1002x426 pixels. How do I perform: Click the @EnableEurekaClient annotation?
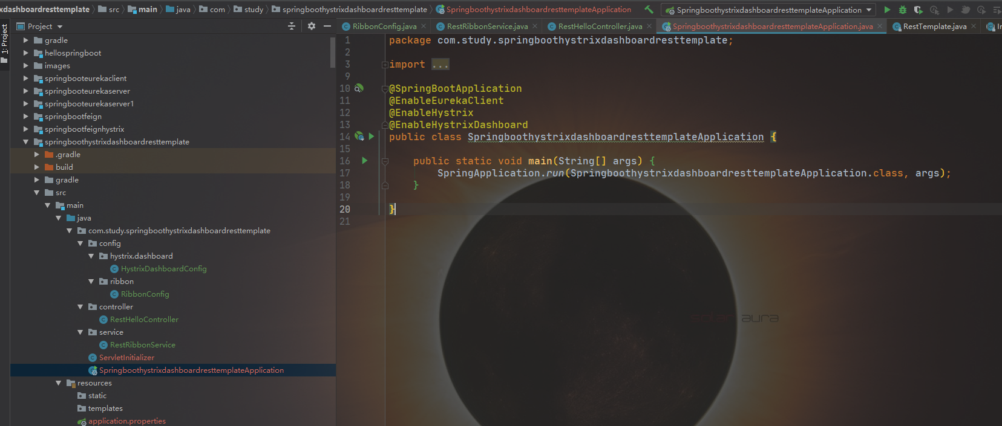point(446,100)
